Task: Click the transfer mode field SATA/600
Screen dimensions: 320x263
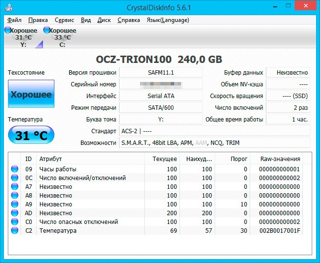Action: tap(161, 108)
